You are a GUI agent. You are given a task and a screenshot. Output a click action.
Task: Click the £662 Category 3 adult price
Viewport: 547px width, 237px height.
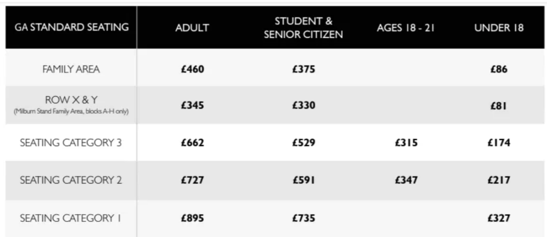point(192,143)
